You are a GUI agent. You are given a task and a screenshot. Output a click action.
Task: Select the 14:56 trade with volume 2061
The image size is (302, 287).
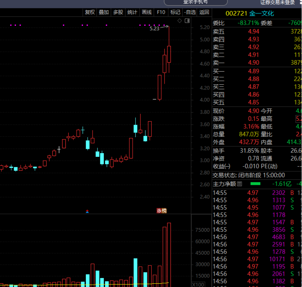pyautogui.click(x=257, y=274)
